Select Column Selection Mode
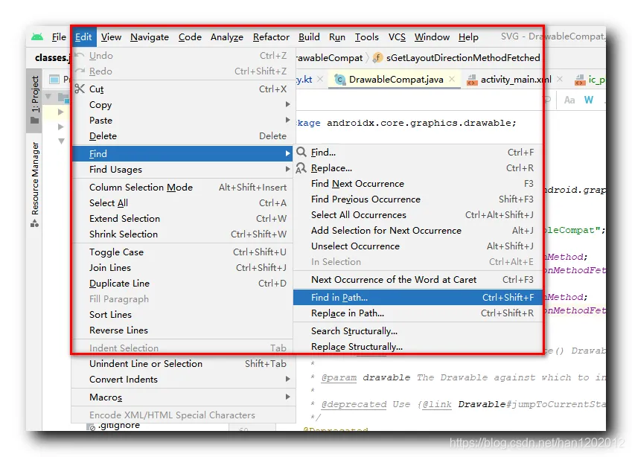 [x=182, y=188]
